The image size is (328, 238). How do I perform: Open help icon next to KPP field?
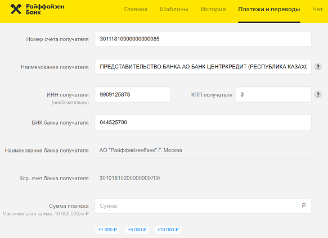pos(318,94)
